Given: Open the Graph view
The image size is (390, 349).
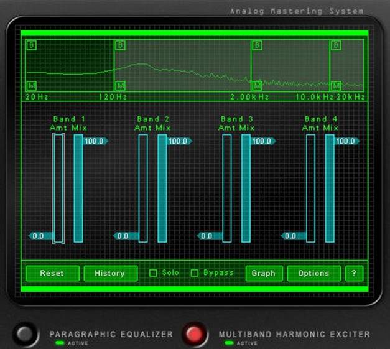Looking at the screenshot, I should coord(264,273).
